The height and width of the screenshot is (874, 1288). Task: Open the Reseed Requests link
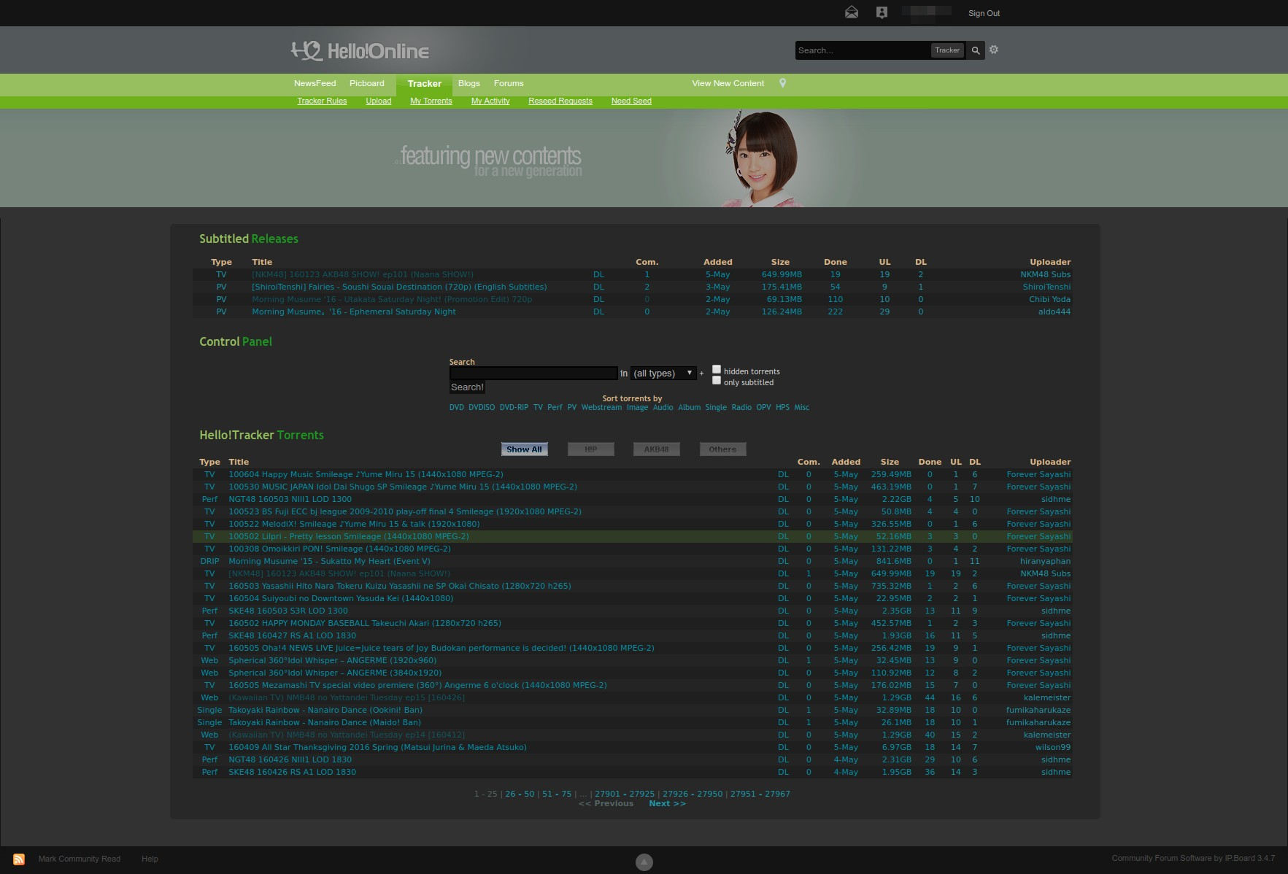point(560,101)
